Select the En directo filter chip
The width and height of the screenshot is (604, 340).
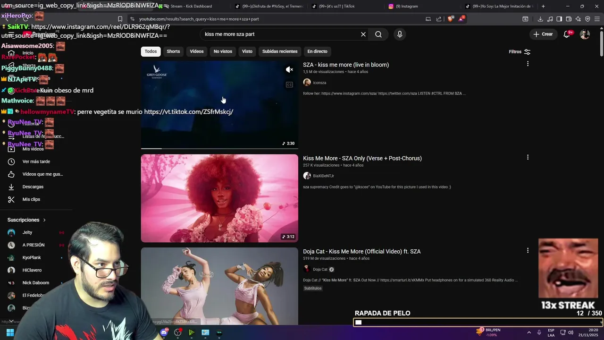(x=317, y=51)
